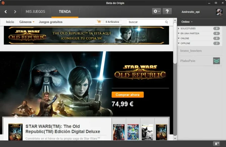The width and height of the screenshot is (226, 147).
Task: Expand the OFFLINE friends group
Action: tap(187, 43)
